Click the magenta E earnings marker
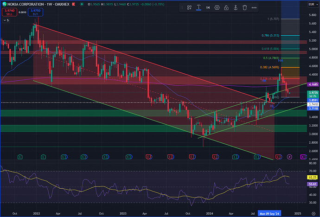Image resolution: width=320 pixels, height=217 pixels. coord(303,157)
